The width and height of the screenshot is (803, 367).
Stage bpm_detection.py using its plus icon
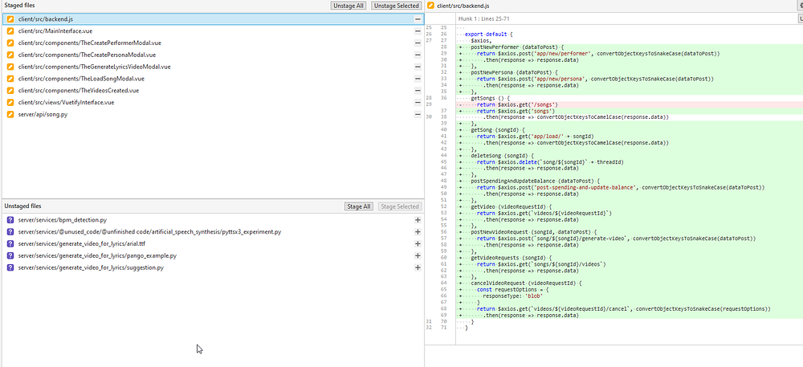418,220
